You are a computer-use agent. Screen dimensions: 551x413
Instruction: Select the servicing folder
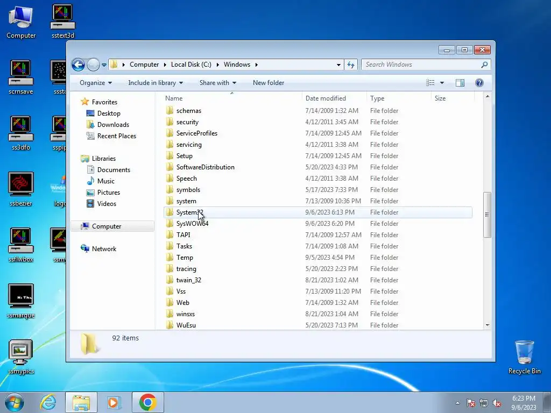[x=189, y=145]
